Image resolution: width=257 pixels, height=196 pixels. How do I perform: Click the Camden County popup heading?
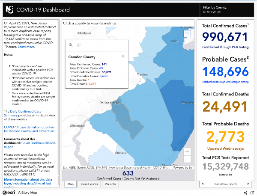(82, 57)
